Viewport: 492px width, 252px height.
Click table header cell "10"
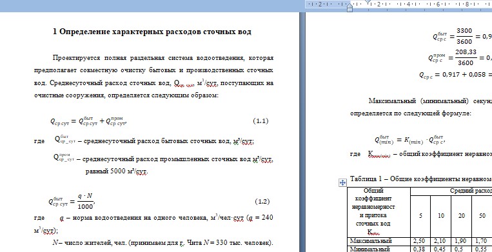point(441,216)
